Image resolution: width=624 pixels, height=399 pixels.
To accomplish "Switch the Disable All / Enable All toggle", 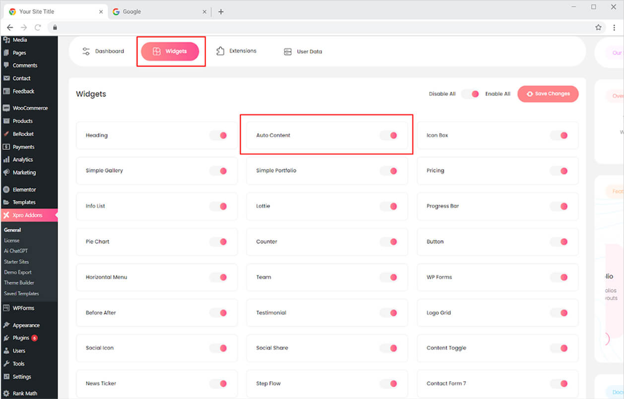I will click(470, 94).
